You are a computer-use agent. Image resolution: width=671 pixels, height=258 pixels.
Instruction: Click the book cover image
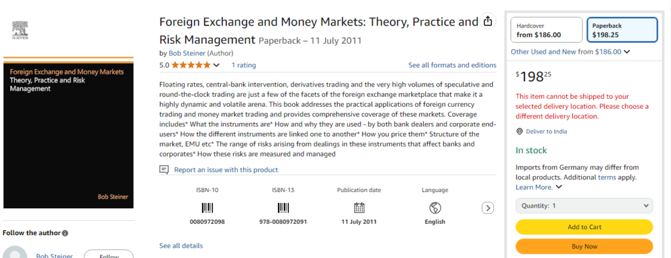pos(68,133)
